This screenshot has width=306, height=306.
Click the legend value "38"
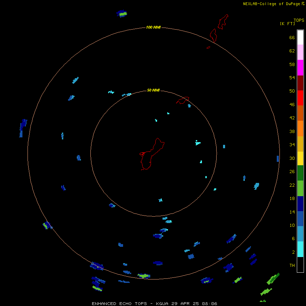292,131
